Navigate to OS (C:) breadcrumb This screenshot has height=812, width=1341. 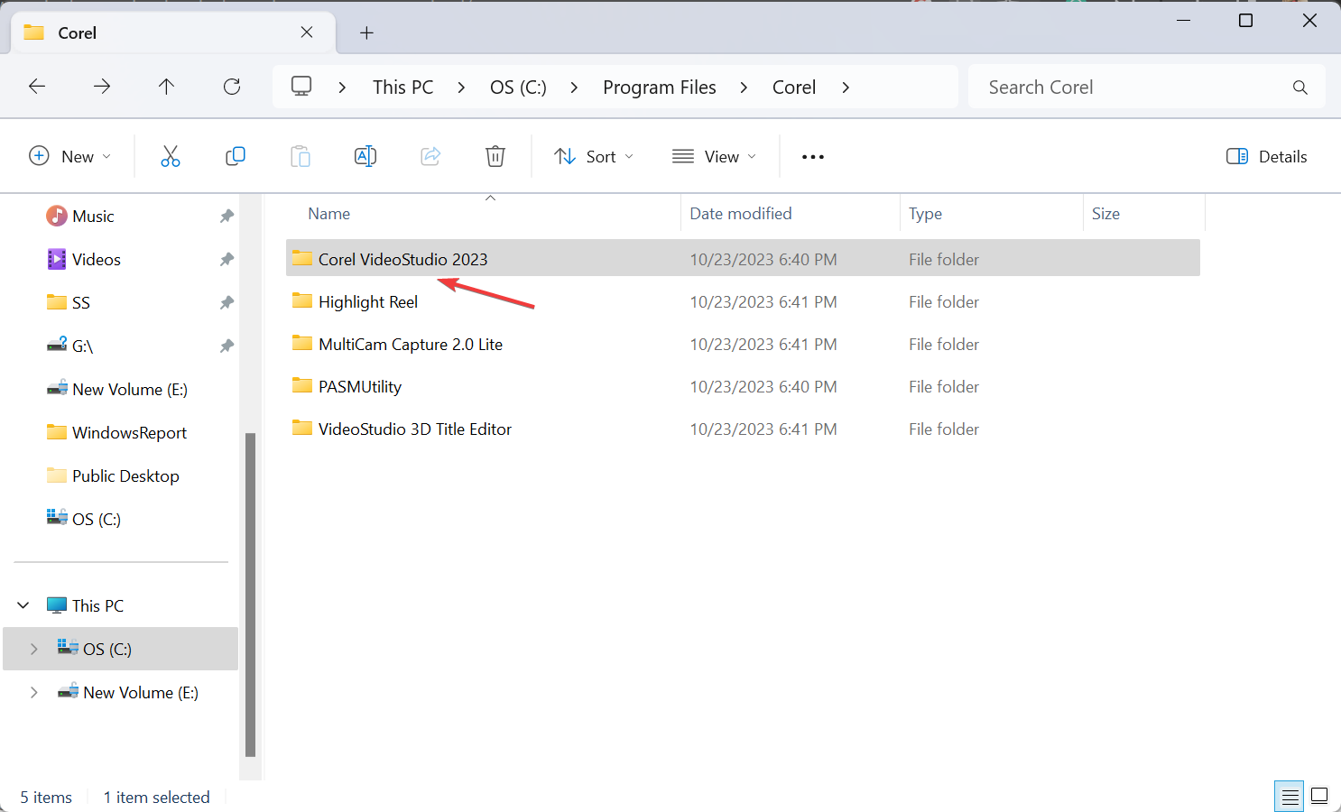click(518, 88)
